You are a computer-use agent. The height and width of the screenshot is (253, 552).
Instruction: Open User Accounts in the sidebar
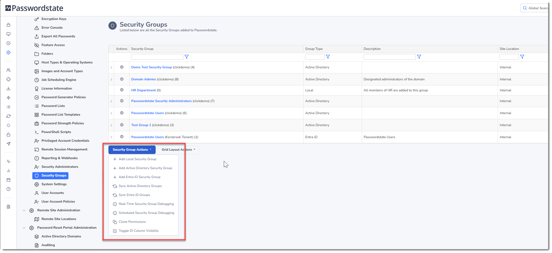tap(53, 193)
